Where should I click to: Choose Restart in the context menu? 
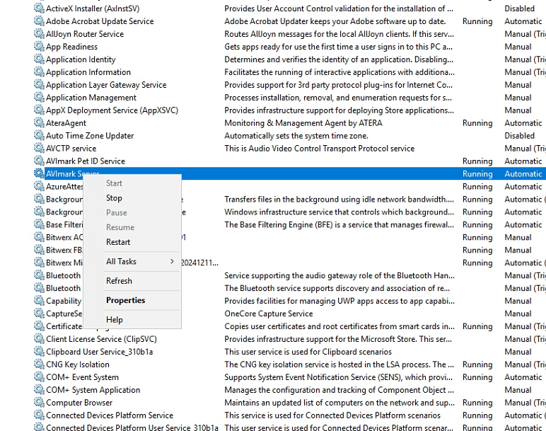coord(118,242)
